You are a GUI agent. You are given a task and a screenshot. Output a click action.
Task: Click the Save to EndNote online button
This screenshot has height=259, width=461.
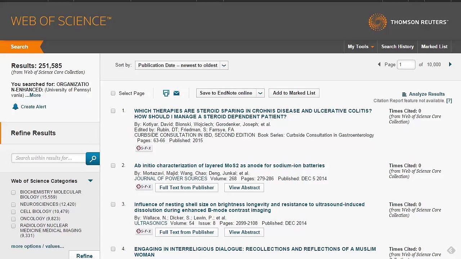pos(226,93)
